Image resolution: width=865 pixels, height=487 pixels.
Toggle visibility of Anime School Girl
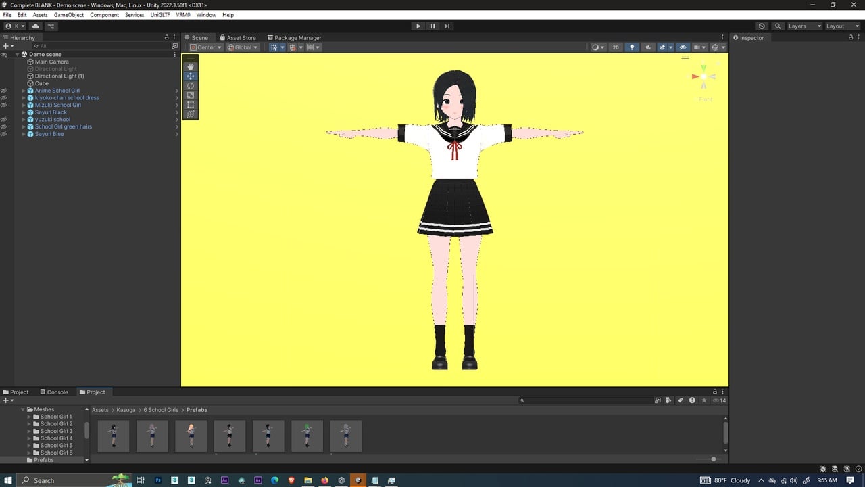4,91
